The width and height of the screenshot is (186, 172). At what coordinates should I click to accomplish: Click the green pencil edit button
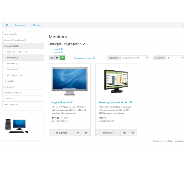click(x=63, y=58)
